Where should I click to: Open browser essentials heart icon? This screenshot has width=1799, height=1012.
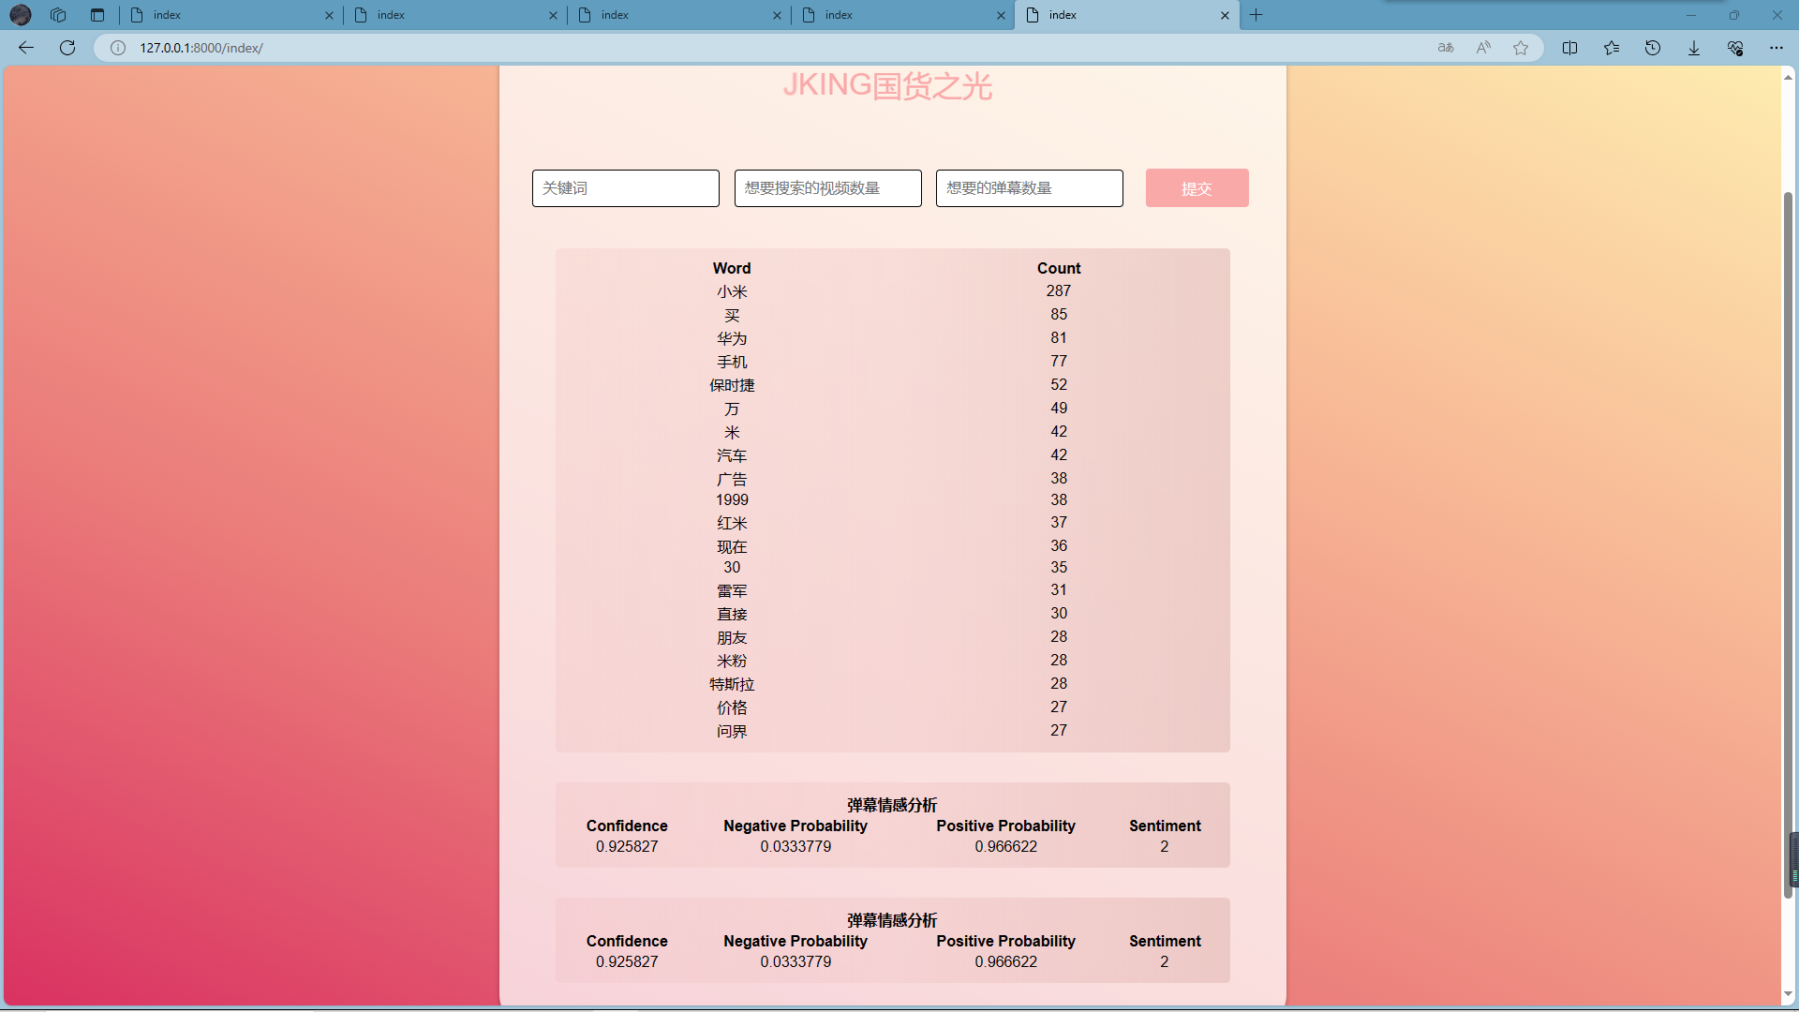(x=1735, y=48)
